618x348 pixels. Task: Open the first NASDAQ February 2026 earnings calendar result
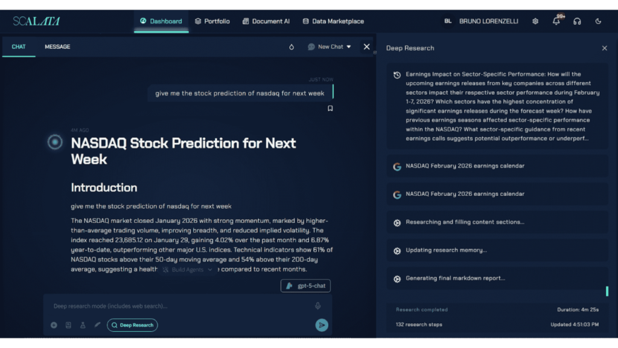[465, 166]
